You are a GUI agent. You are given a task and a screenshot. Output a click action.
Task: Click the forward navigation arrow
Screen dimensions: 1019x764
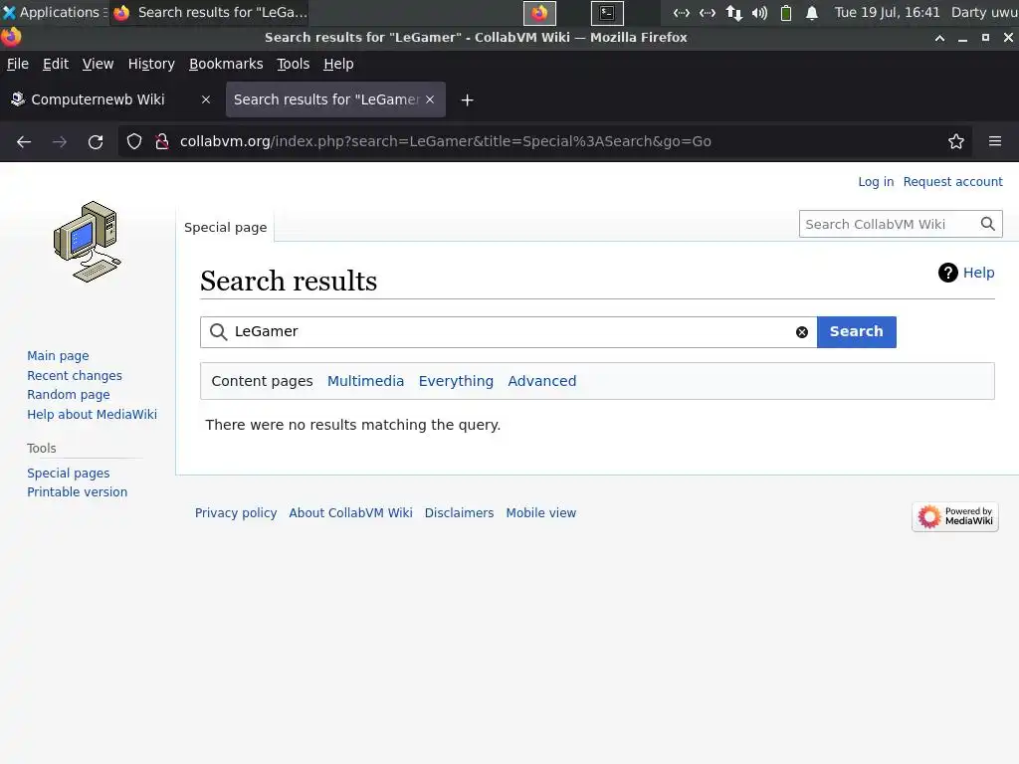(x=59, y=141)
